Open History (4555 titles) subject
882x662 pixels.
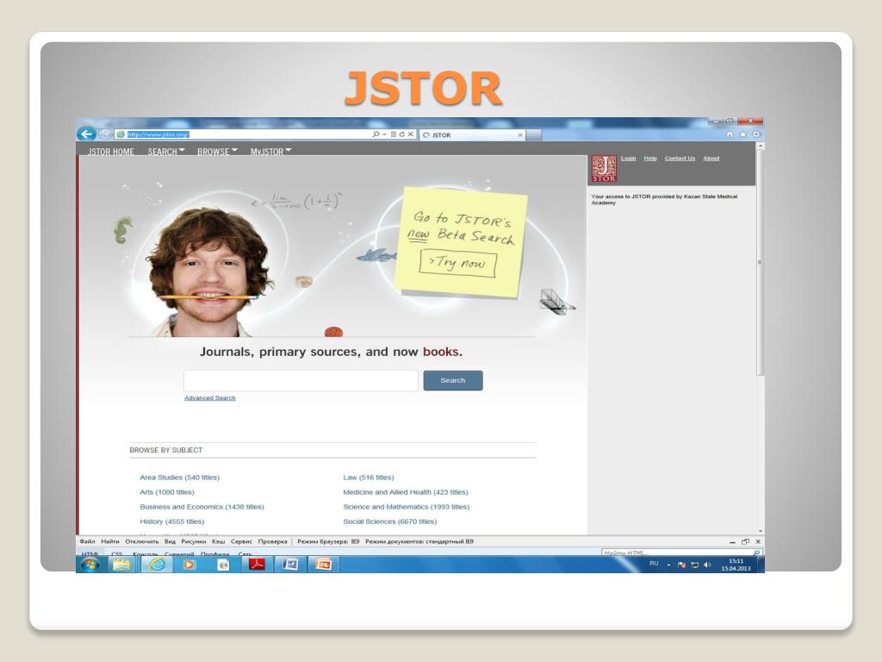coord(172,521)
